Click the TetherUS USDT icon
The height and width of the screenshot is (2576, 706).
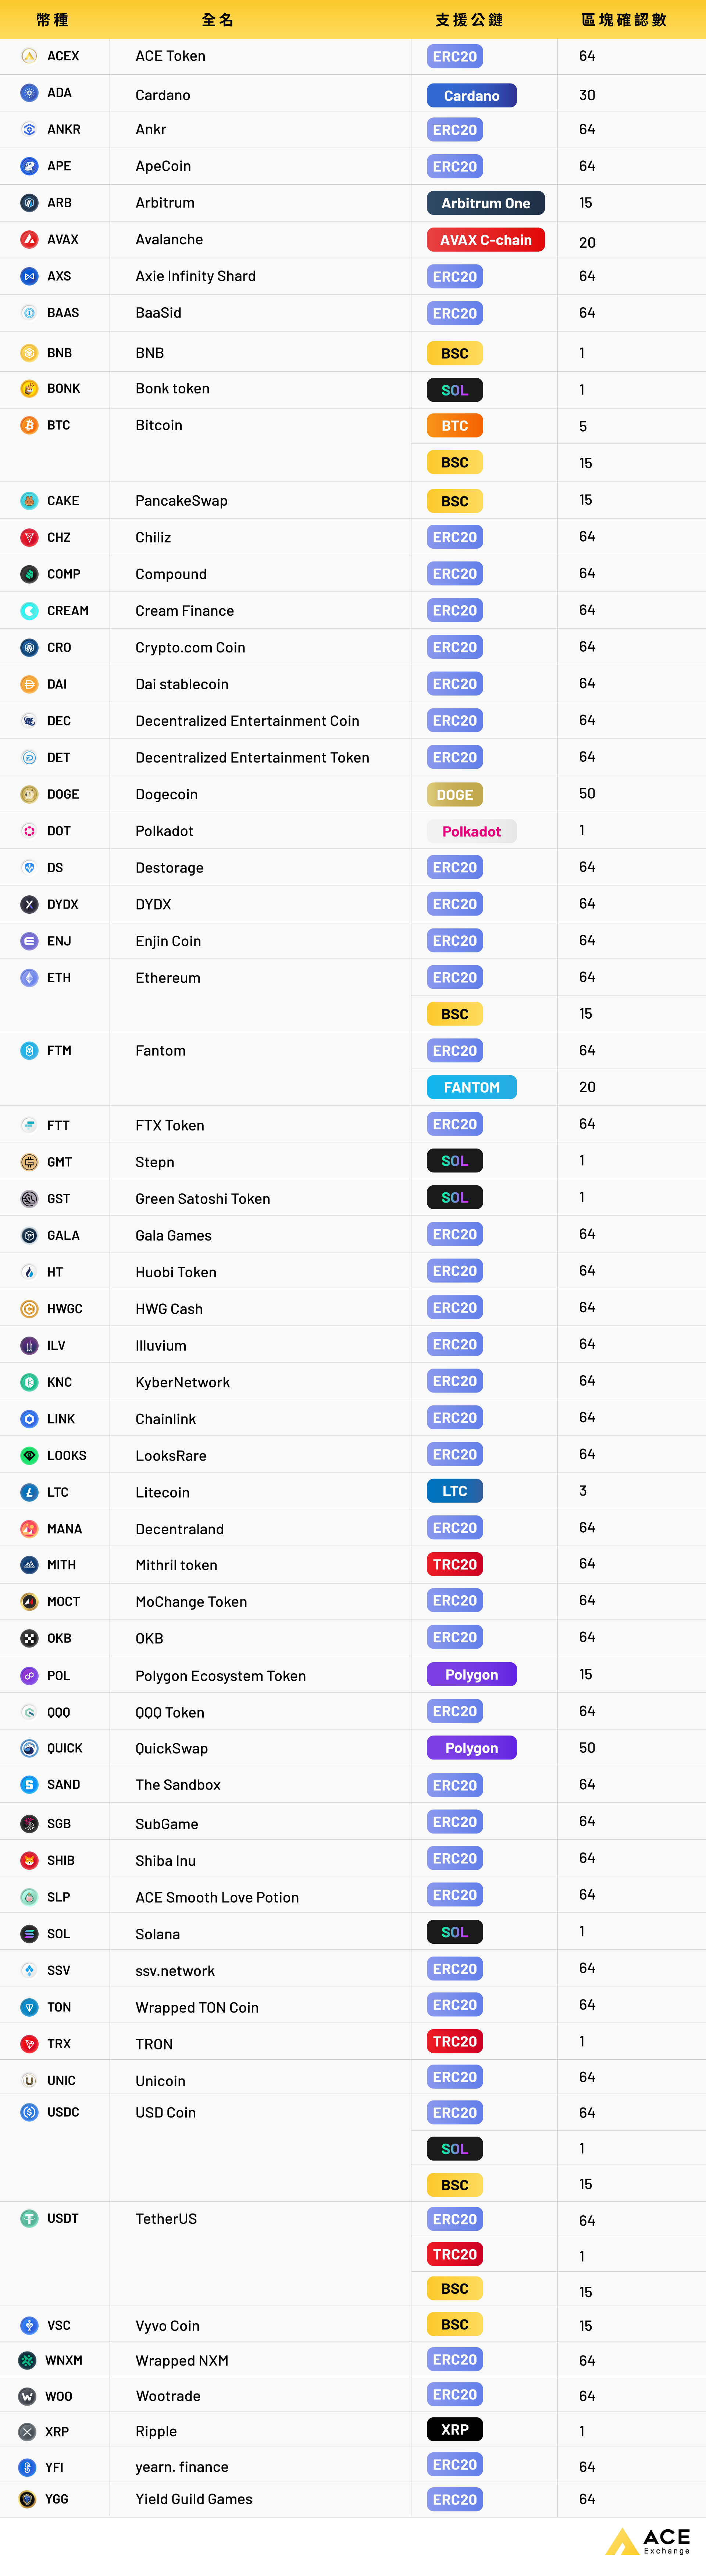(29, 2218)
